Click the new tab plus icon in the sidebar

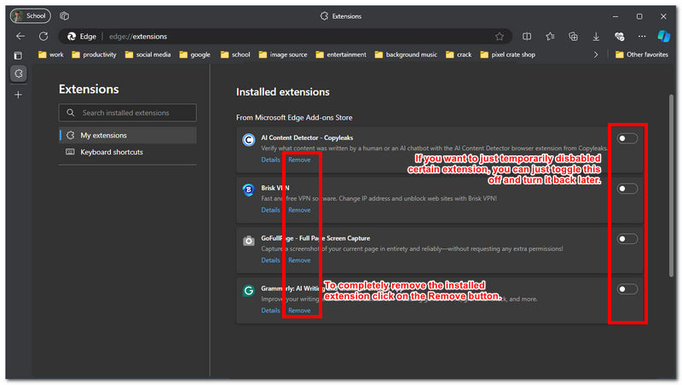pos(19,94)
